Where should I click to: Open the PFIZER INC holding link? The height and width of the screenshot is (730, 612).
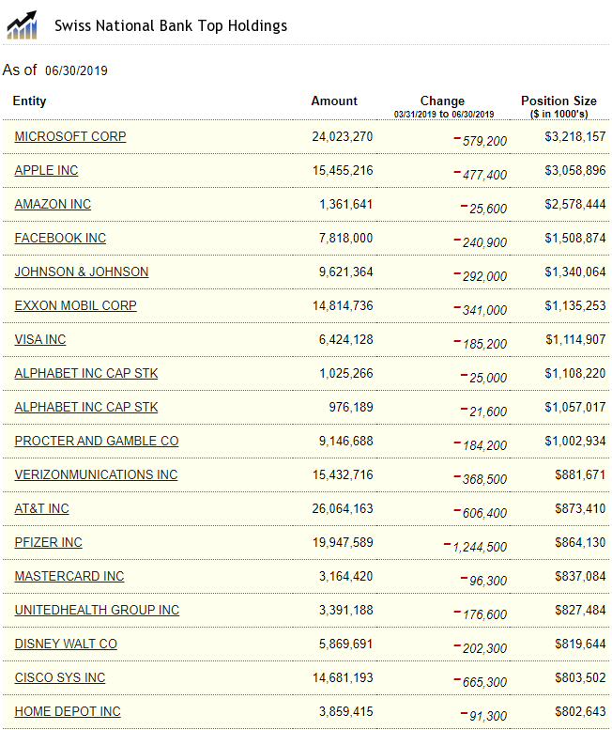coord(48,542)
